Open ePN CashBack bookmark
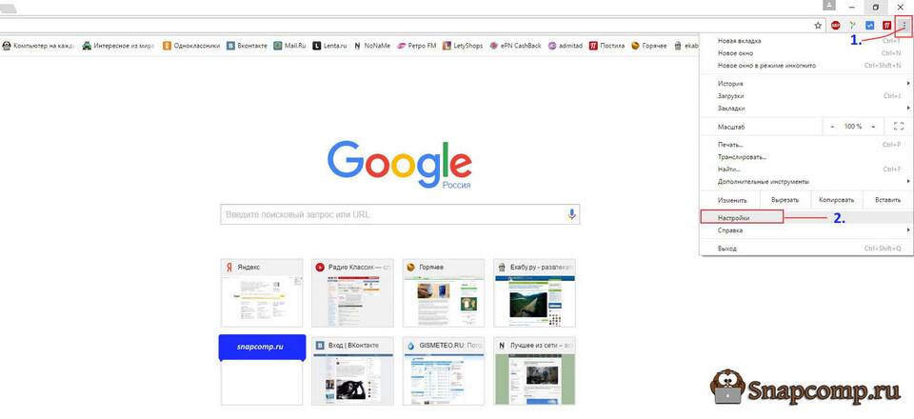The height and width of the screenshot is (419, 914). point(515,46)
